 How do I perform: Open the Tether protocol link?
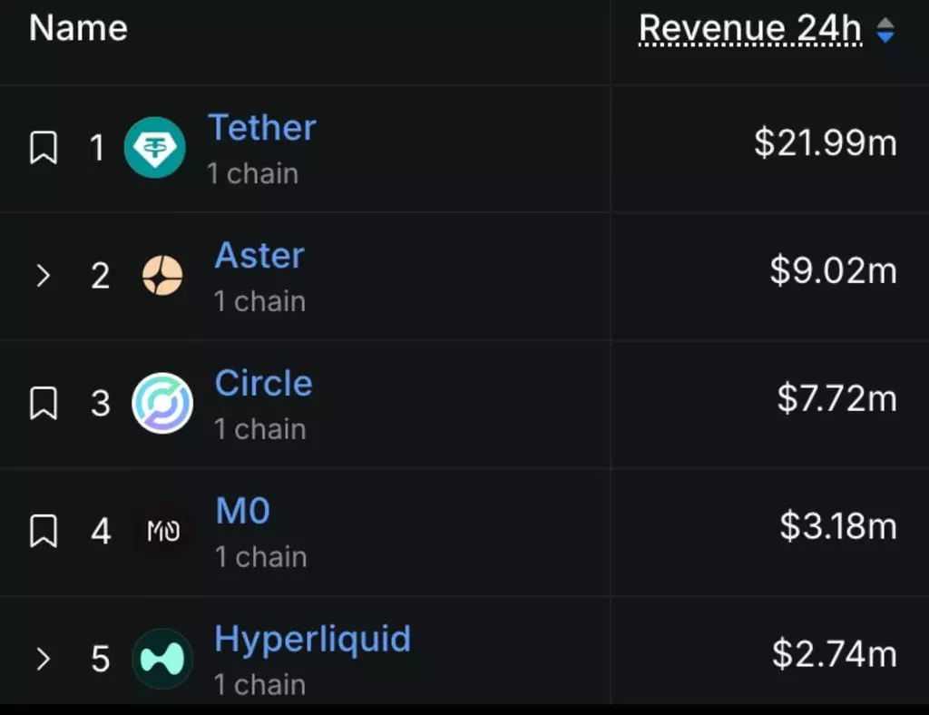[262, 127]
